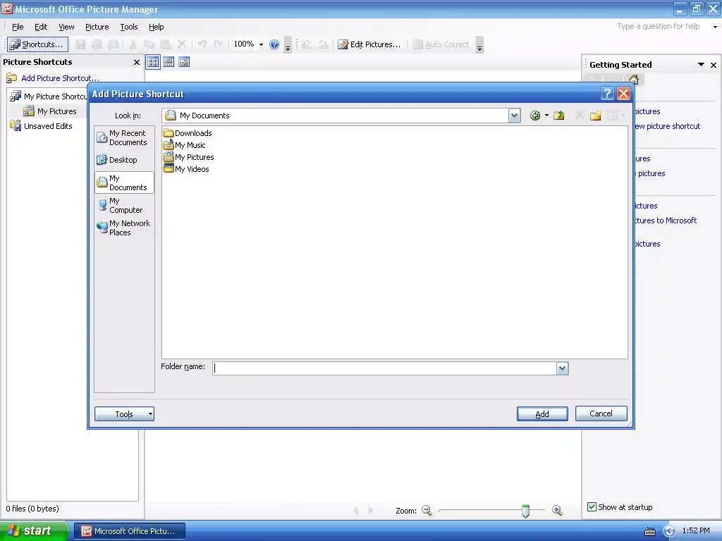Open the Help menu
This screenshot has width=722, height=541.
click(x=156, y=27)
